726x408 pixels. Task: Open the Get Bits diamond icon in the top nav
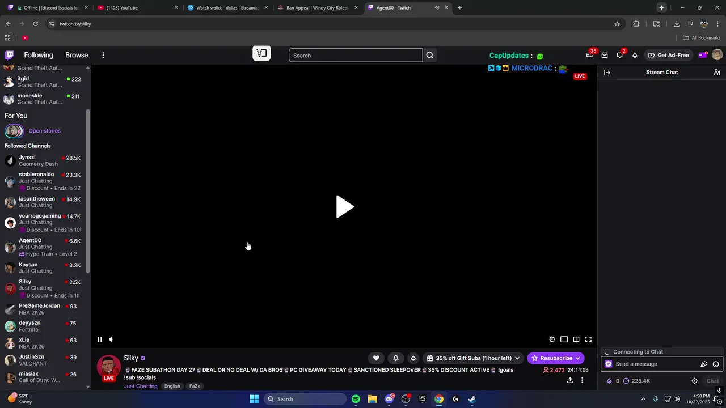(x=635, y=55)
